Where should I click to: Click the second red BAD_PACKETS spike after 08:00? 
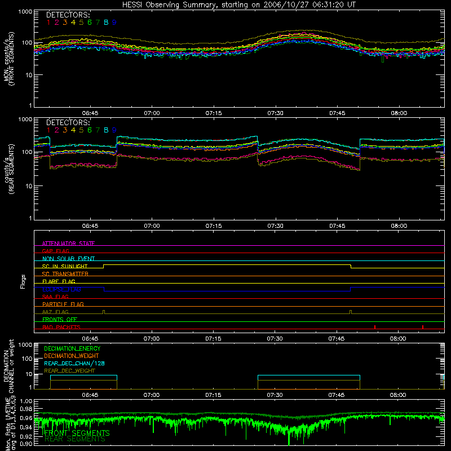pos(422,327)
